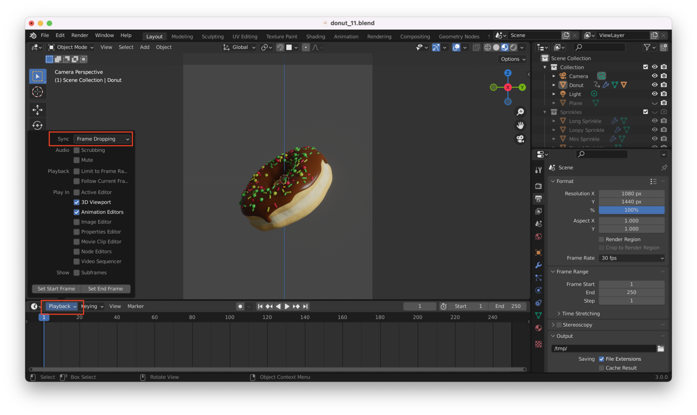This screenshot has height=415, width=697.
Task: Expand the Donut item in the outliner
Action: [x=553, y=85]
